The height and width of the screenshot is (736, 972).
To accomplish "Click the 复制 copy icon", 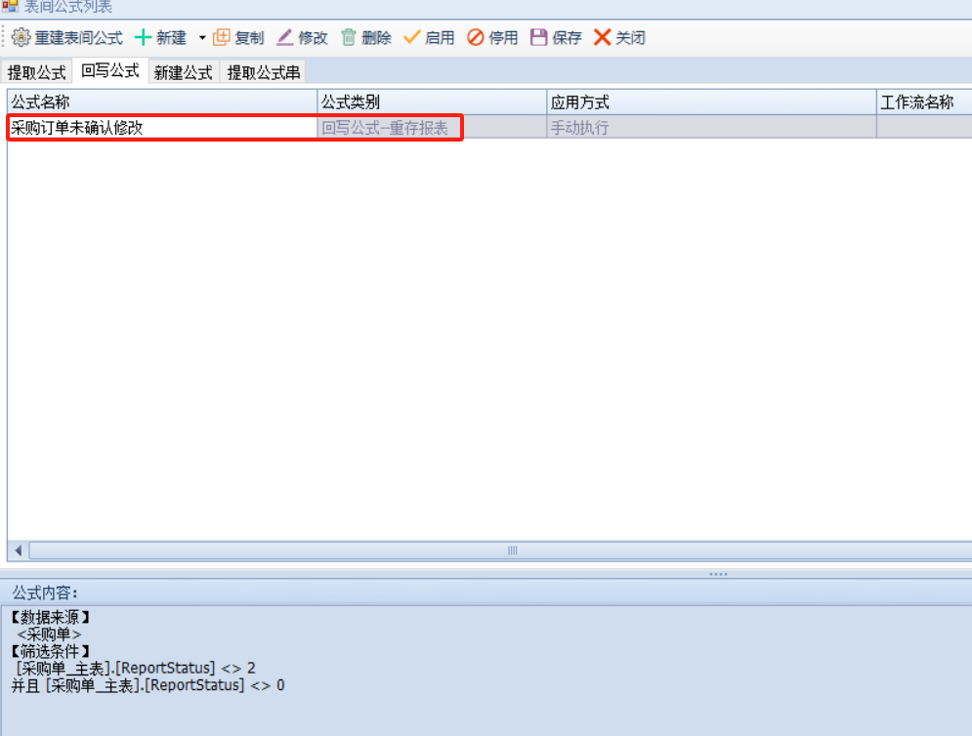I will coord(222,38).
